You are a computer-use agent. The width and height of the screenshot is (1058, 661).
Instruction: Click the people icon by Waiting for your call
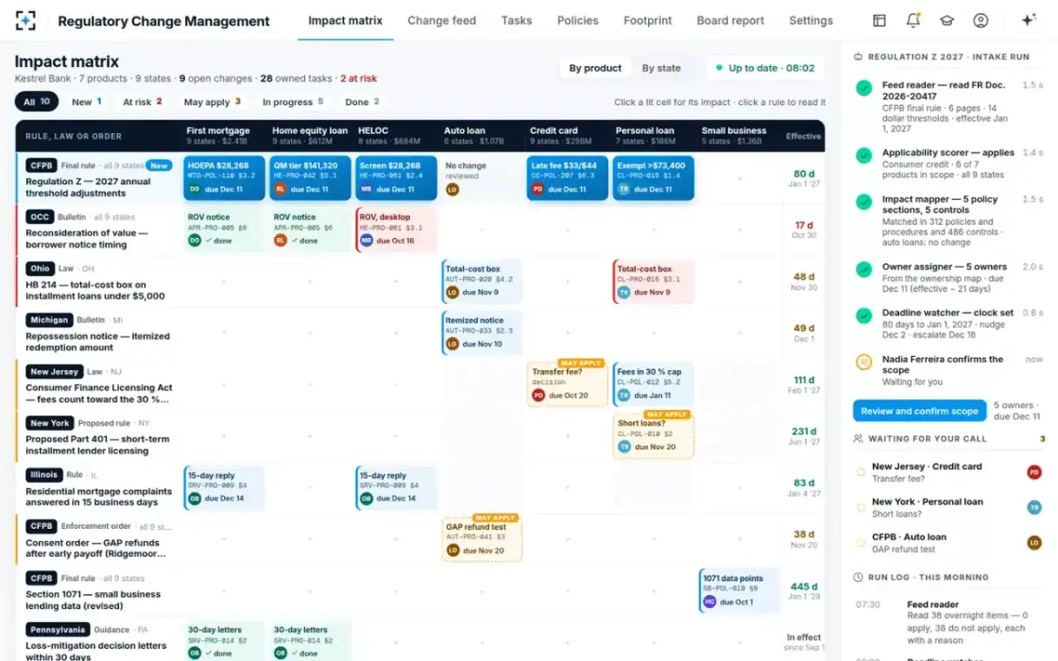859,438
